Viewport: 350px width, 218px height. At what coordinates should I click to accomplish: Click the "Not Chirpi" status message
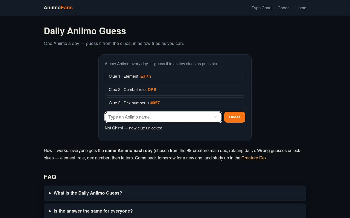134,128
